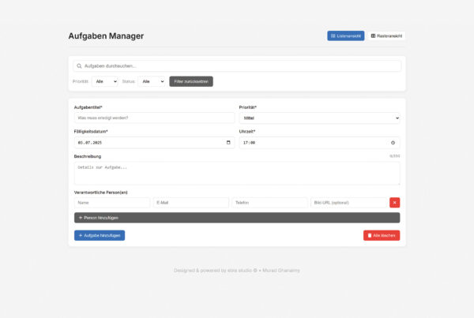The width and height of the screenshot is (474, 318).
Task: Open the Priorität filter dropdown
Action: 104,81
